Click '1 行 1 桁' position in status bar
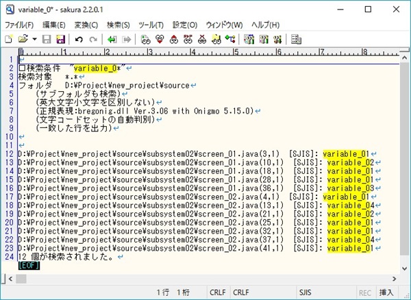 tap(173, 292)
